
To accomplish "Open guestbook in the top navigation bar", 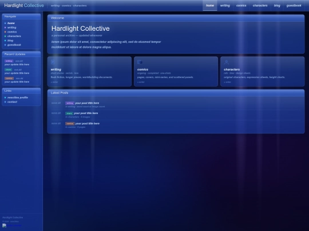I will [x=294, y=6].
